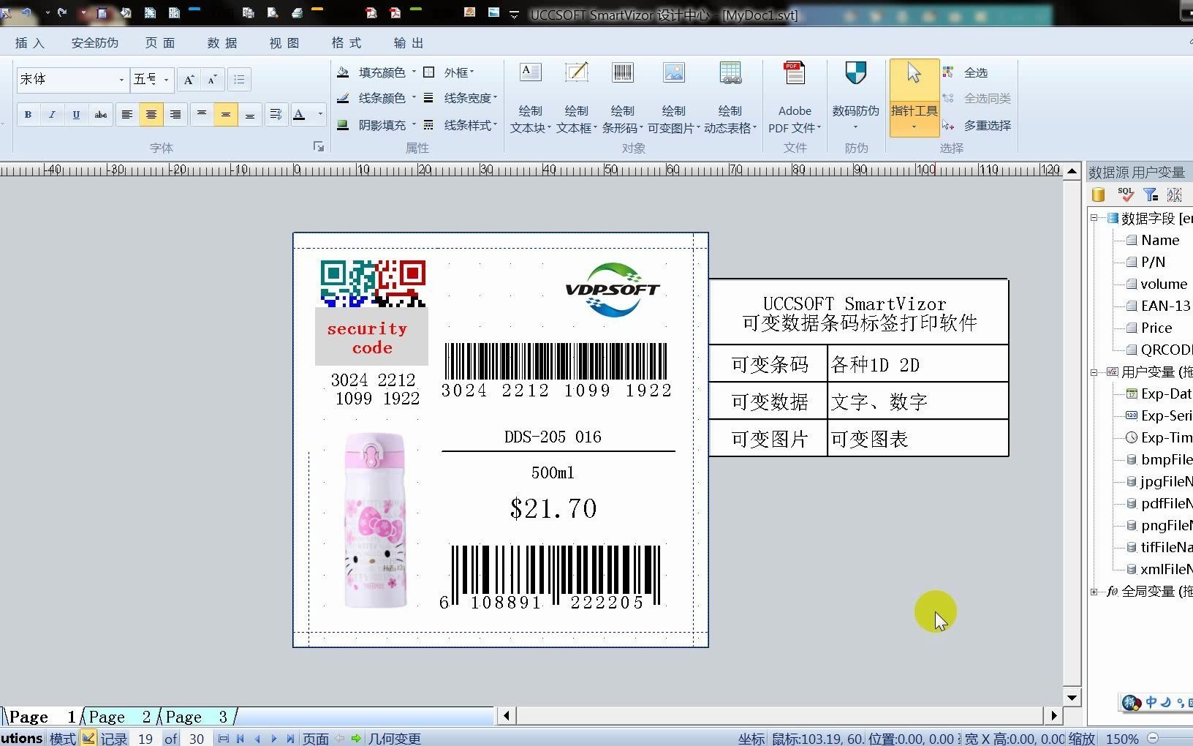Image resolution: width=1193 pixels, height=746 pixels.
Task: Click the bullet list icon
Action: tap(239, 80)
